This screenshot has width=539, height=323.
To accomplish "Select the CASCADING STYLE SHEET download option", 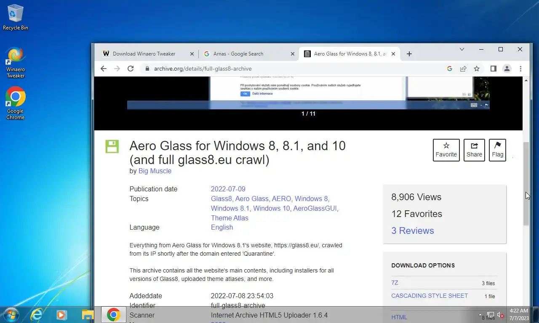I will click(430, 296).
